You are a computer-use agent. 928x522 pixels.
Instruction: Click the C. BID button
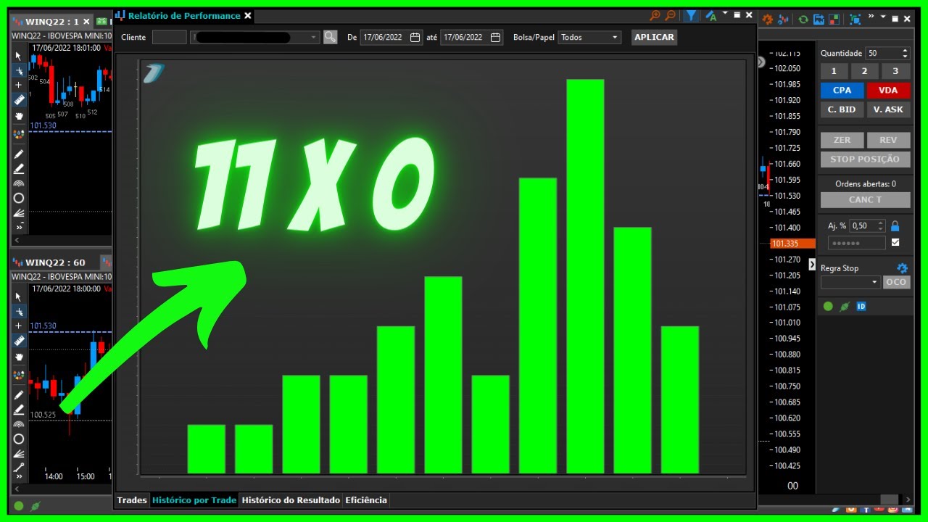[x=842, y=109]
